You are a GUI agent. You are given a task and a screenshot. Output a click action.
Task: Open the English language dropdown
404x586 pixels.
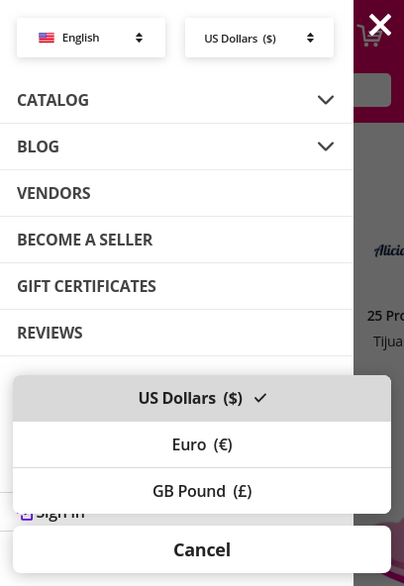[91, 38]
